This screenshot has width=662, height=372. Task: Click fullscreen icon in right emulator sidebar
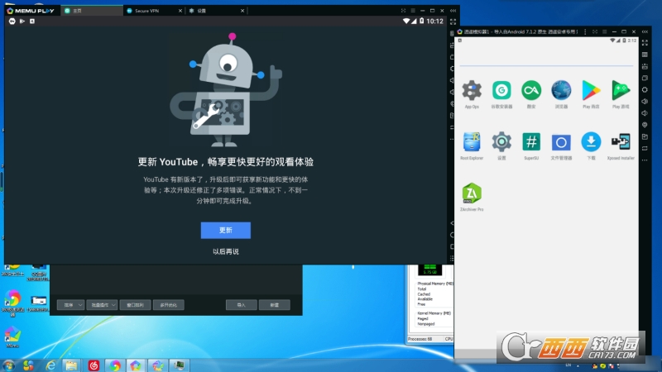click(645, 43)
